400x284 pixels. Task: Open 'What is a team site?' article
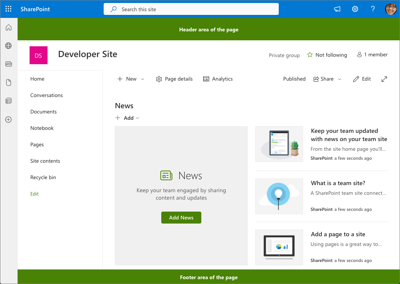[x=338, y=183]
